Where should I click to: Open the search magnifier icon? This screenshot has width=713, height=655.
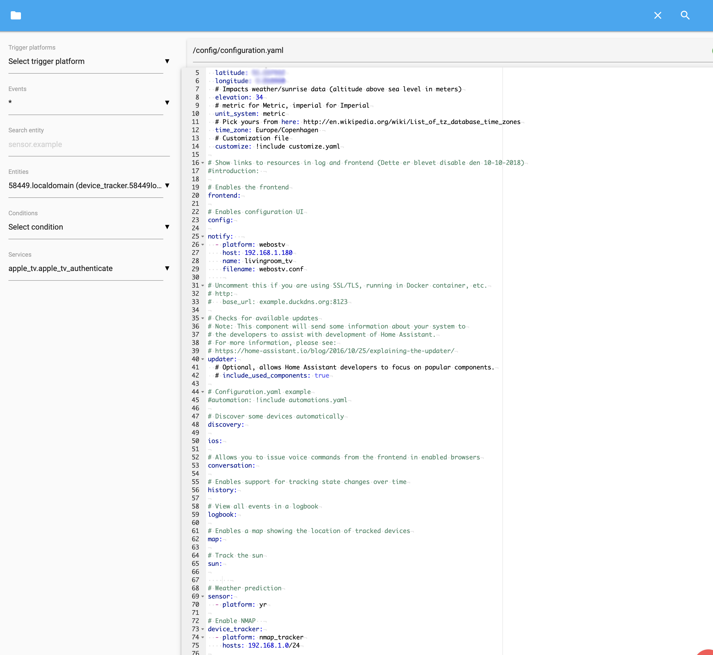pyautogui.click(x=685, y=15)
